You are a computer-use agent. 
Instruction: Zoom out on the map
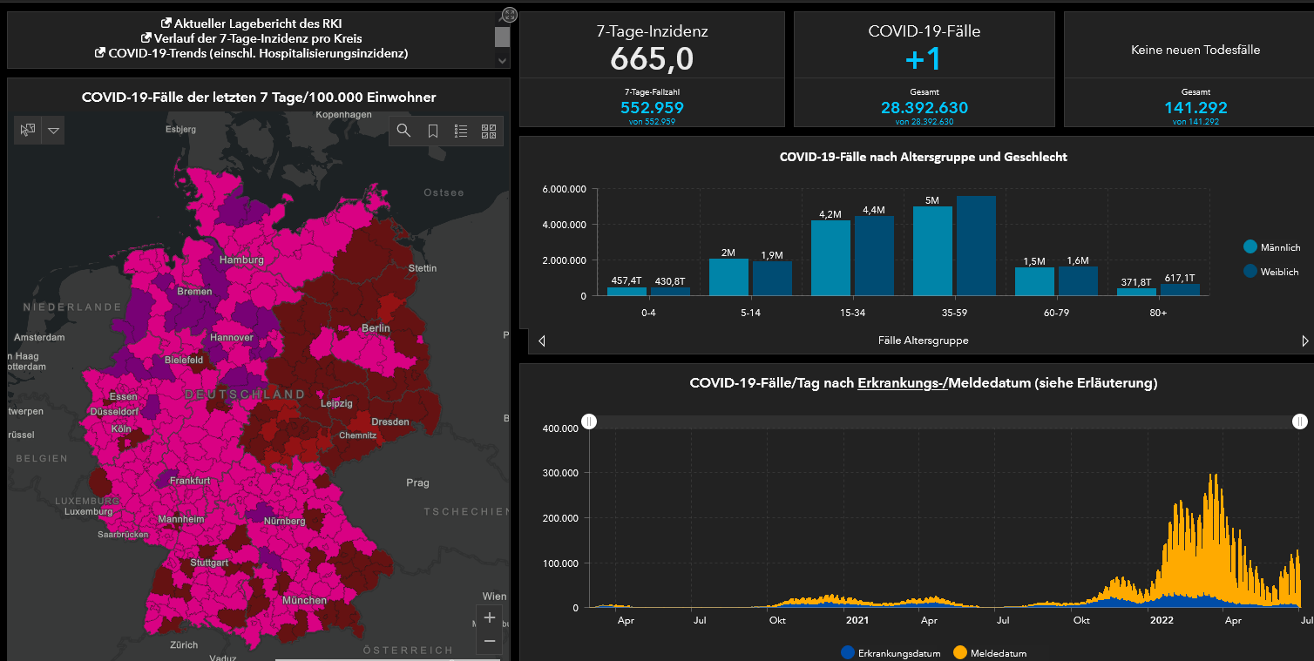tap(490, 641)
